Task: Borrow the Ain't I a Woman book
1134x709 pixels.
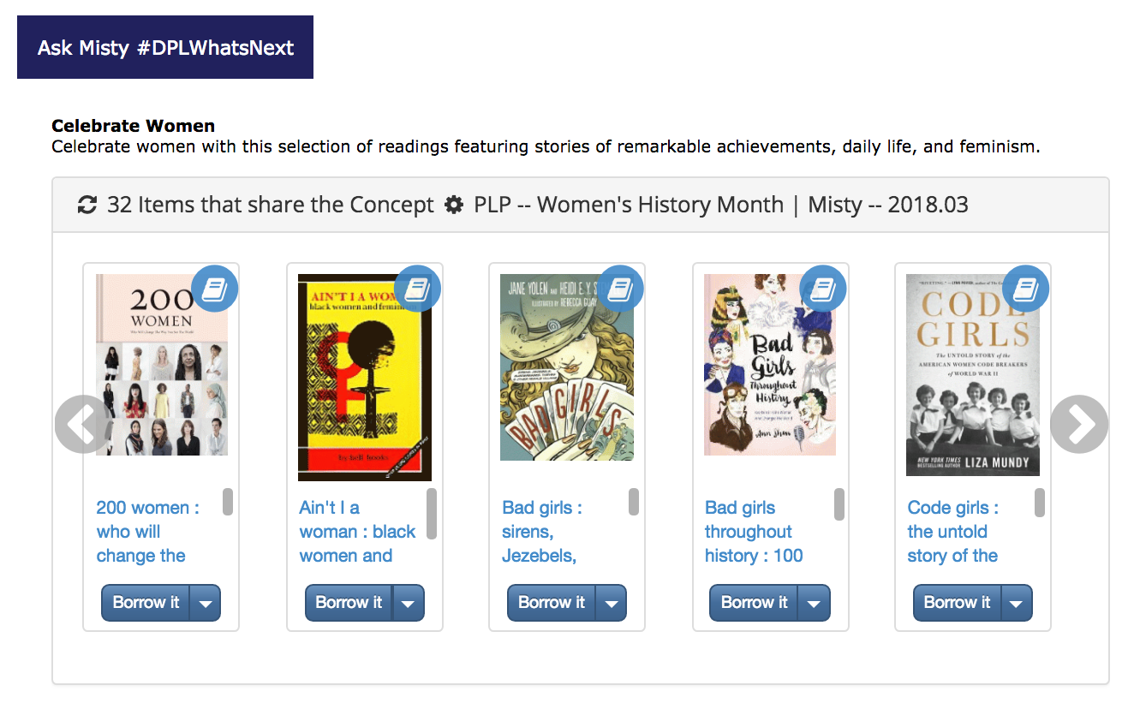Action: tap(349, 602)
